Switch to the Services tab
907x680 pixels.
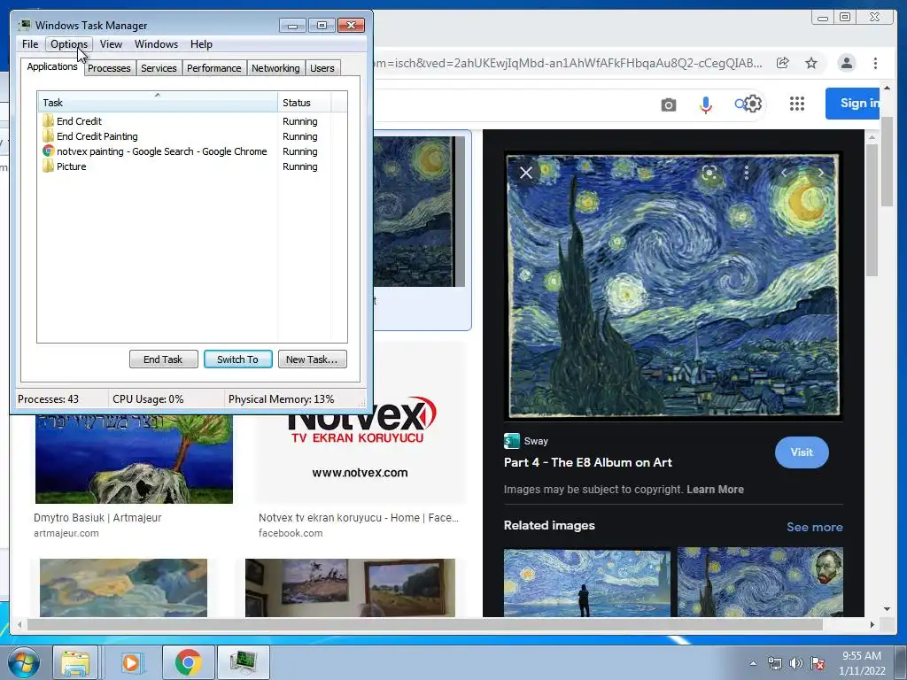point(159,68)
